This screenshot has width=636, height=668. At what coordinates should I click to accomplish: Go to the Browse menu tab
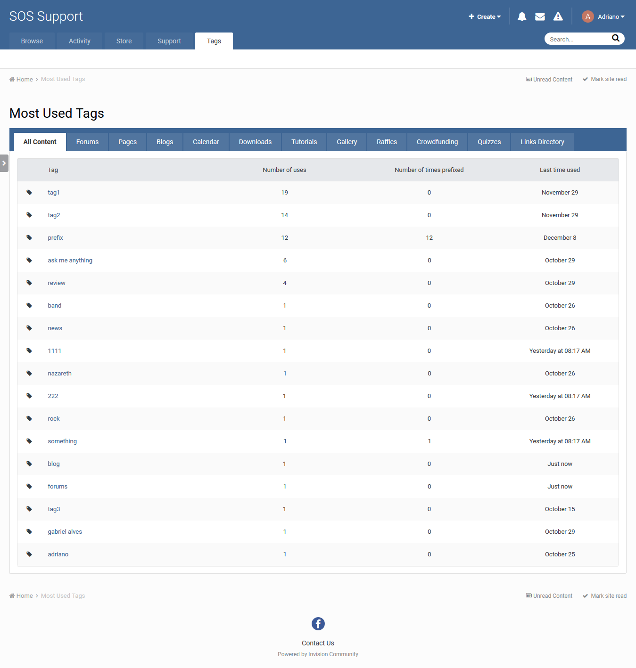pyautogui.click(x=32, y=41)
